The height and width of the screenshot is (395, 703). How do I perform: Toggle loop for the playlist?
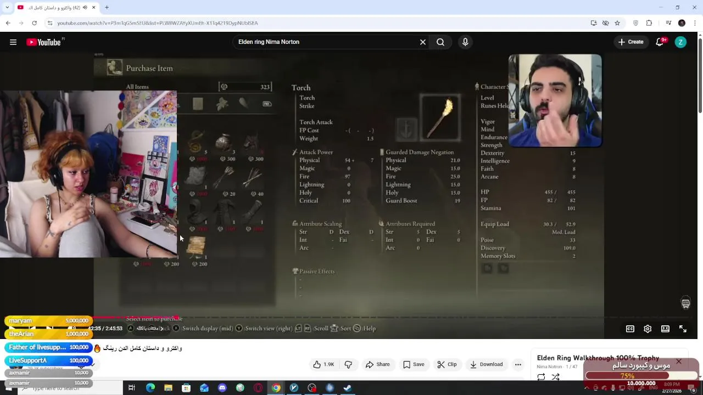(x=541, y=377)
